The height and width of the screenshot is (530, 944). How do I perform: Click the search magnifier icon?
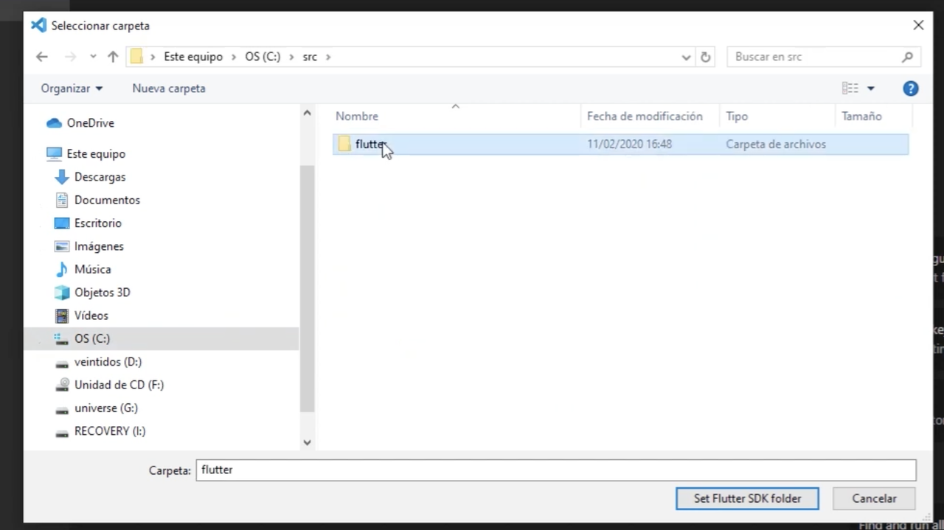[907, 57]
